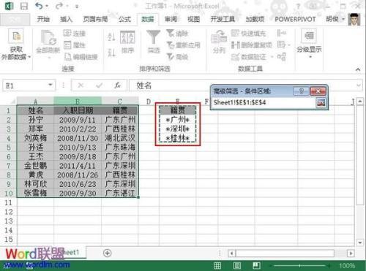
Task: Collapse the ribbon with the chevron
Action: click(x=358, y=69)
